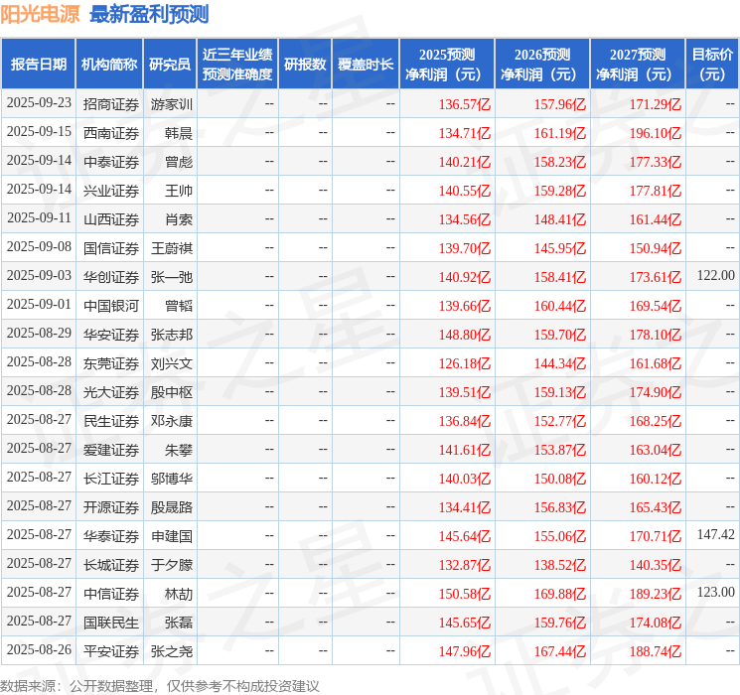
Task: Click the 阳光电源 title text
Action: [40, 14]
